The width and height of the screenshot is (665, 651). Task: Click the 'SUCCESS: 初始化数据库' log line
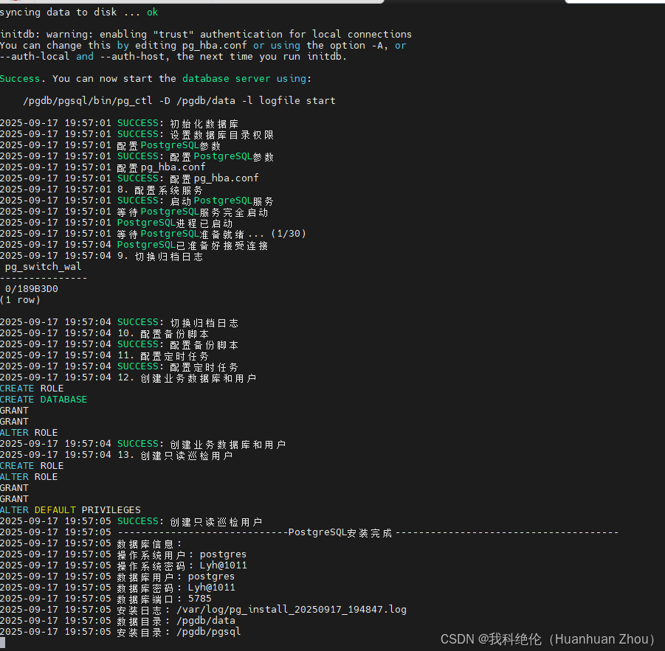click(x=119, y=123)
